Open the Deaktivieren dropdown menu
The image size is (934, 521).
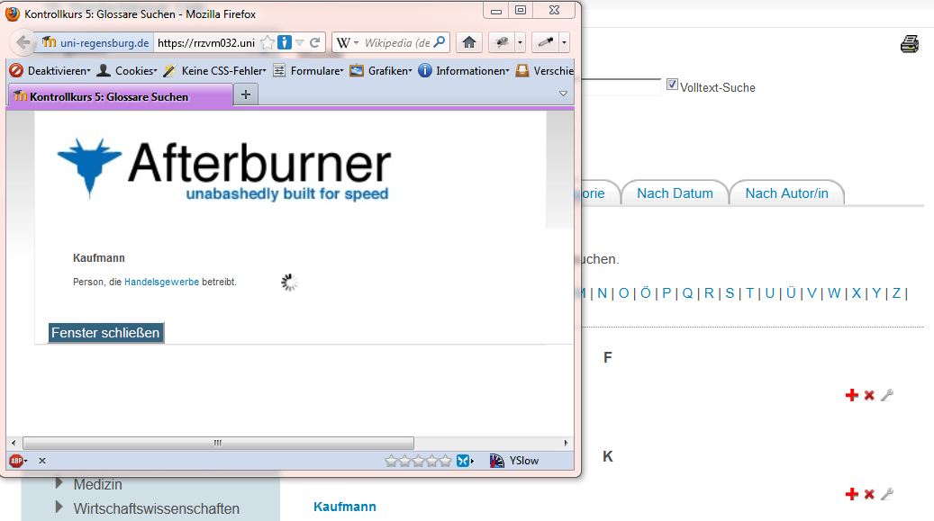(x=50, y=70)
